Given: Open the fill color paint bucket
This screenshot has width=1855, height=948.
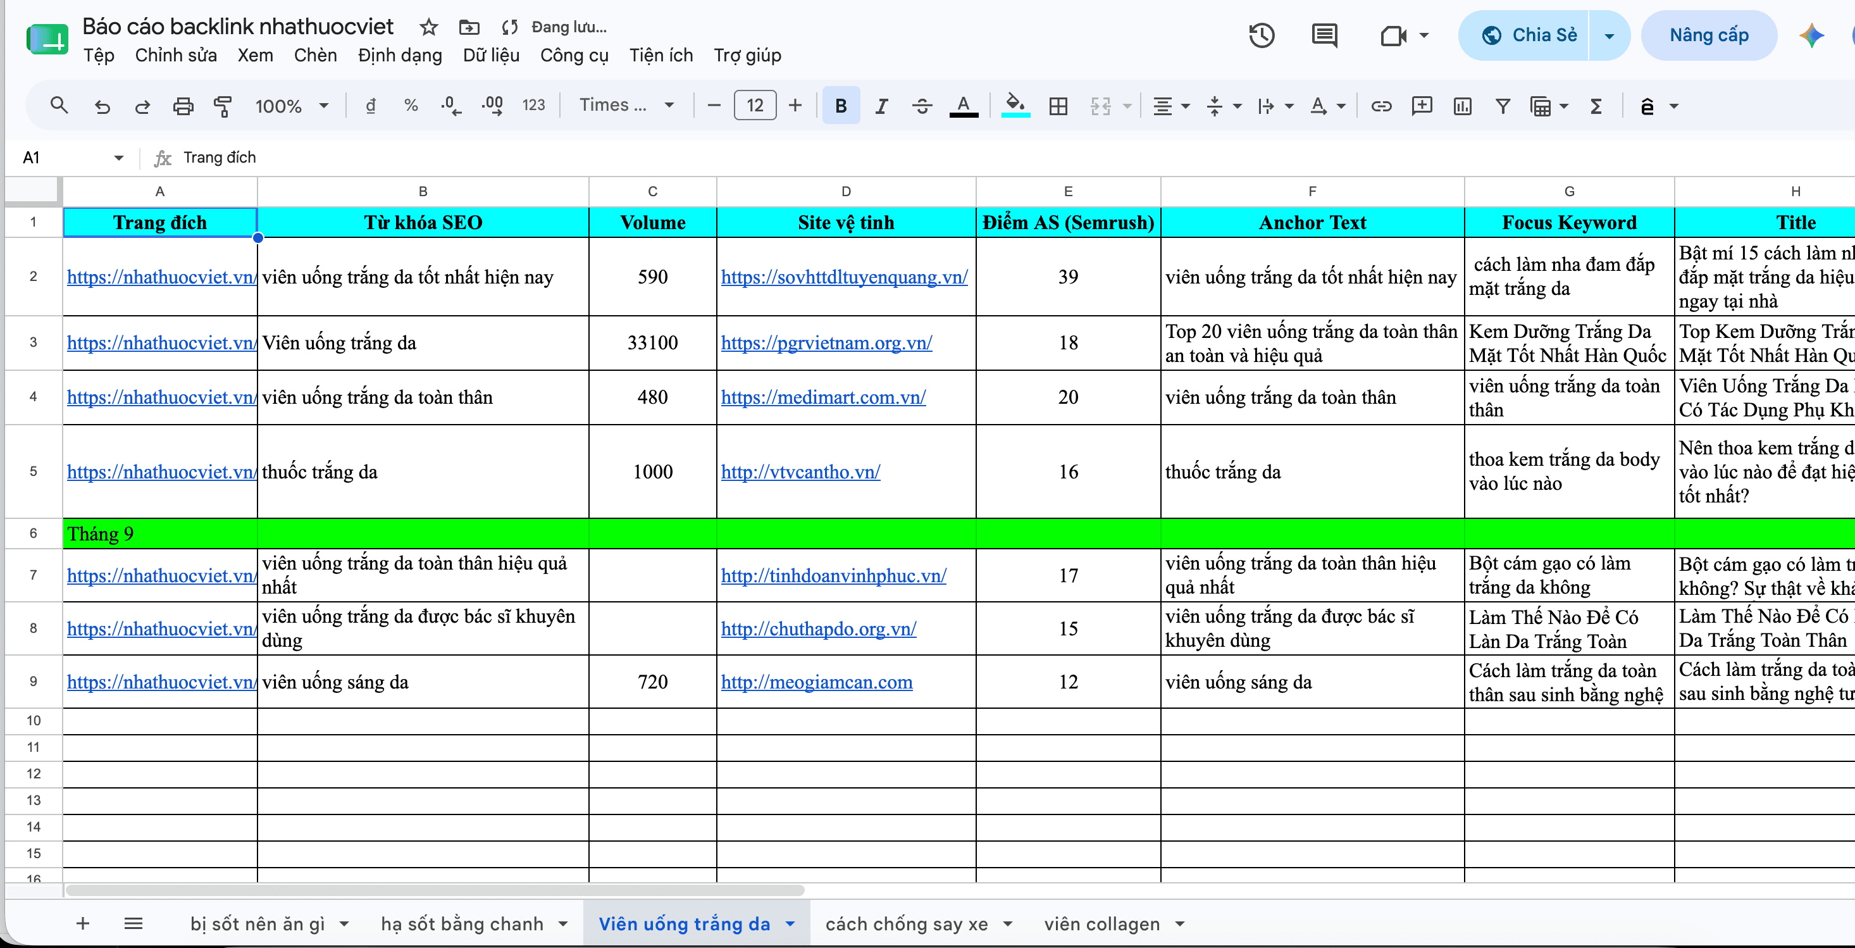Looking at the screenshot, I should 1015,106.
